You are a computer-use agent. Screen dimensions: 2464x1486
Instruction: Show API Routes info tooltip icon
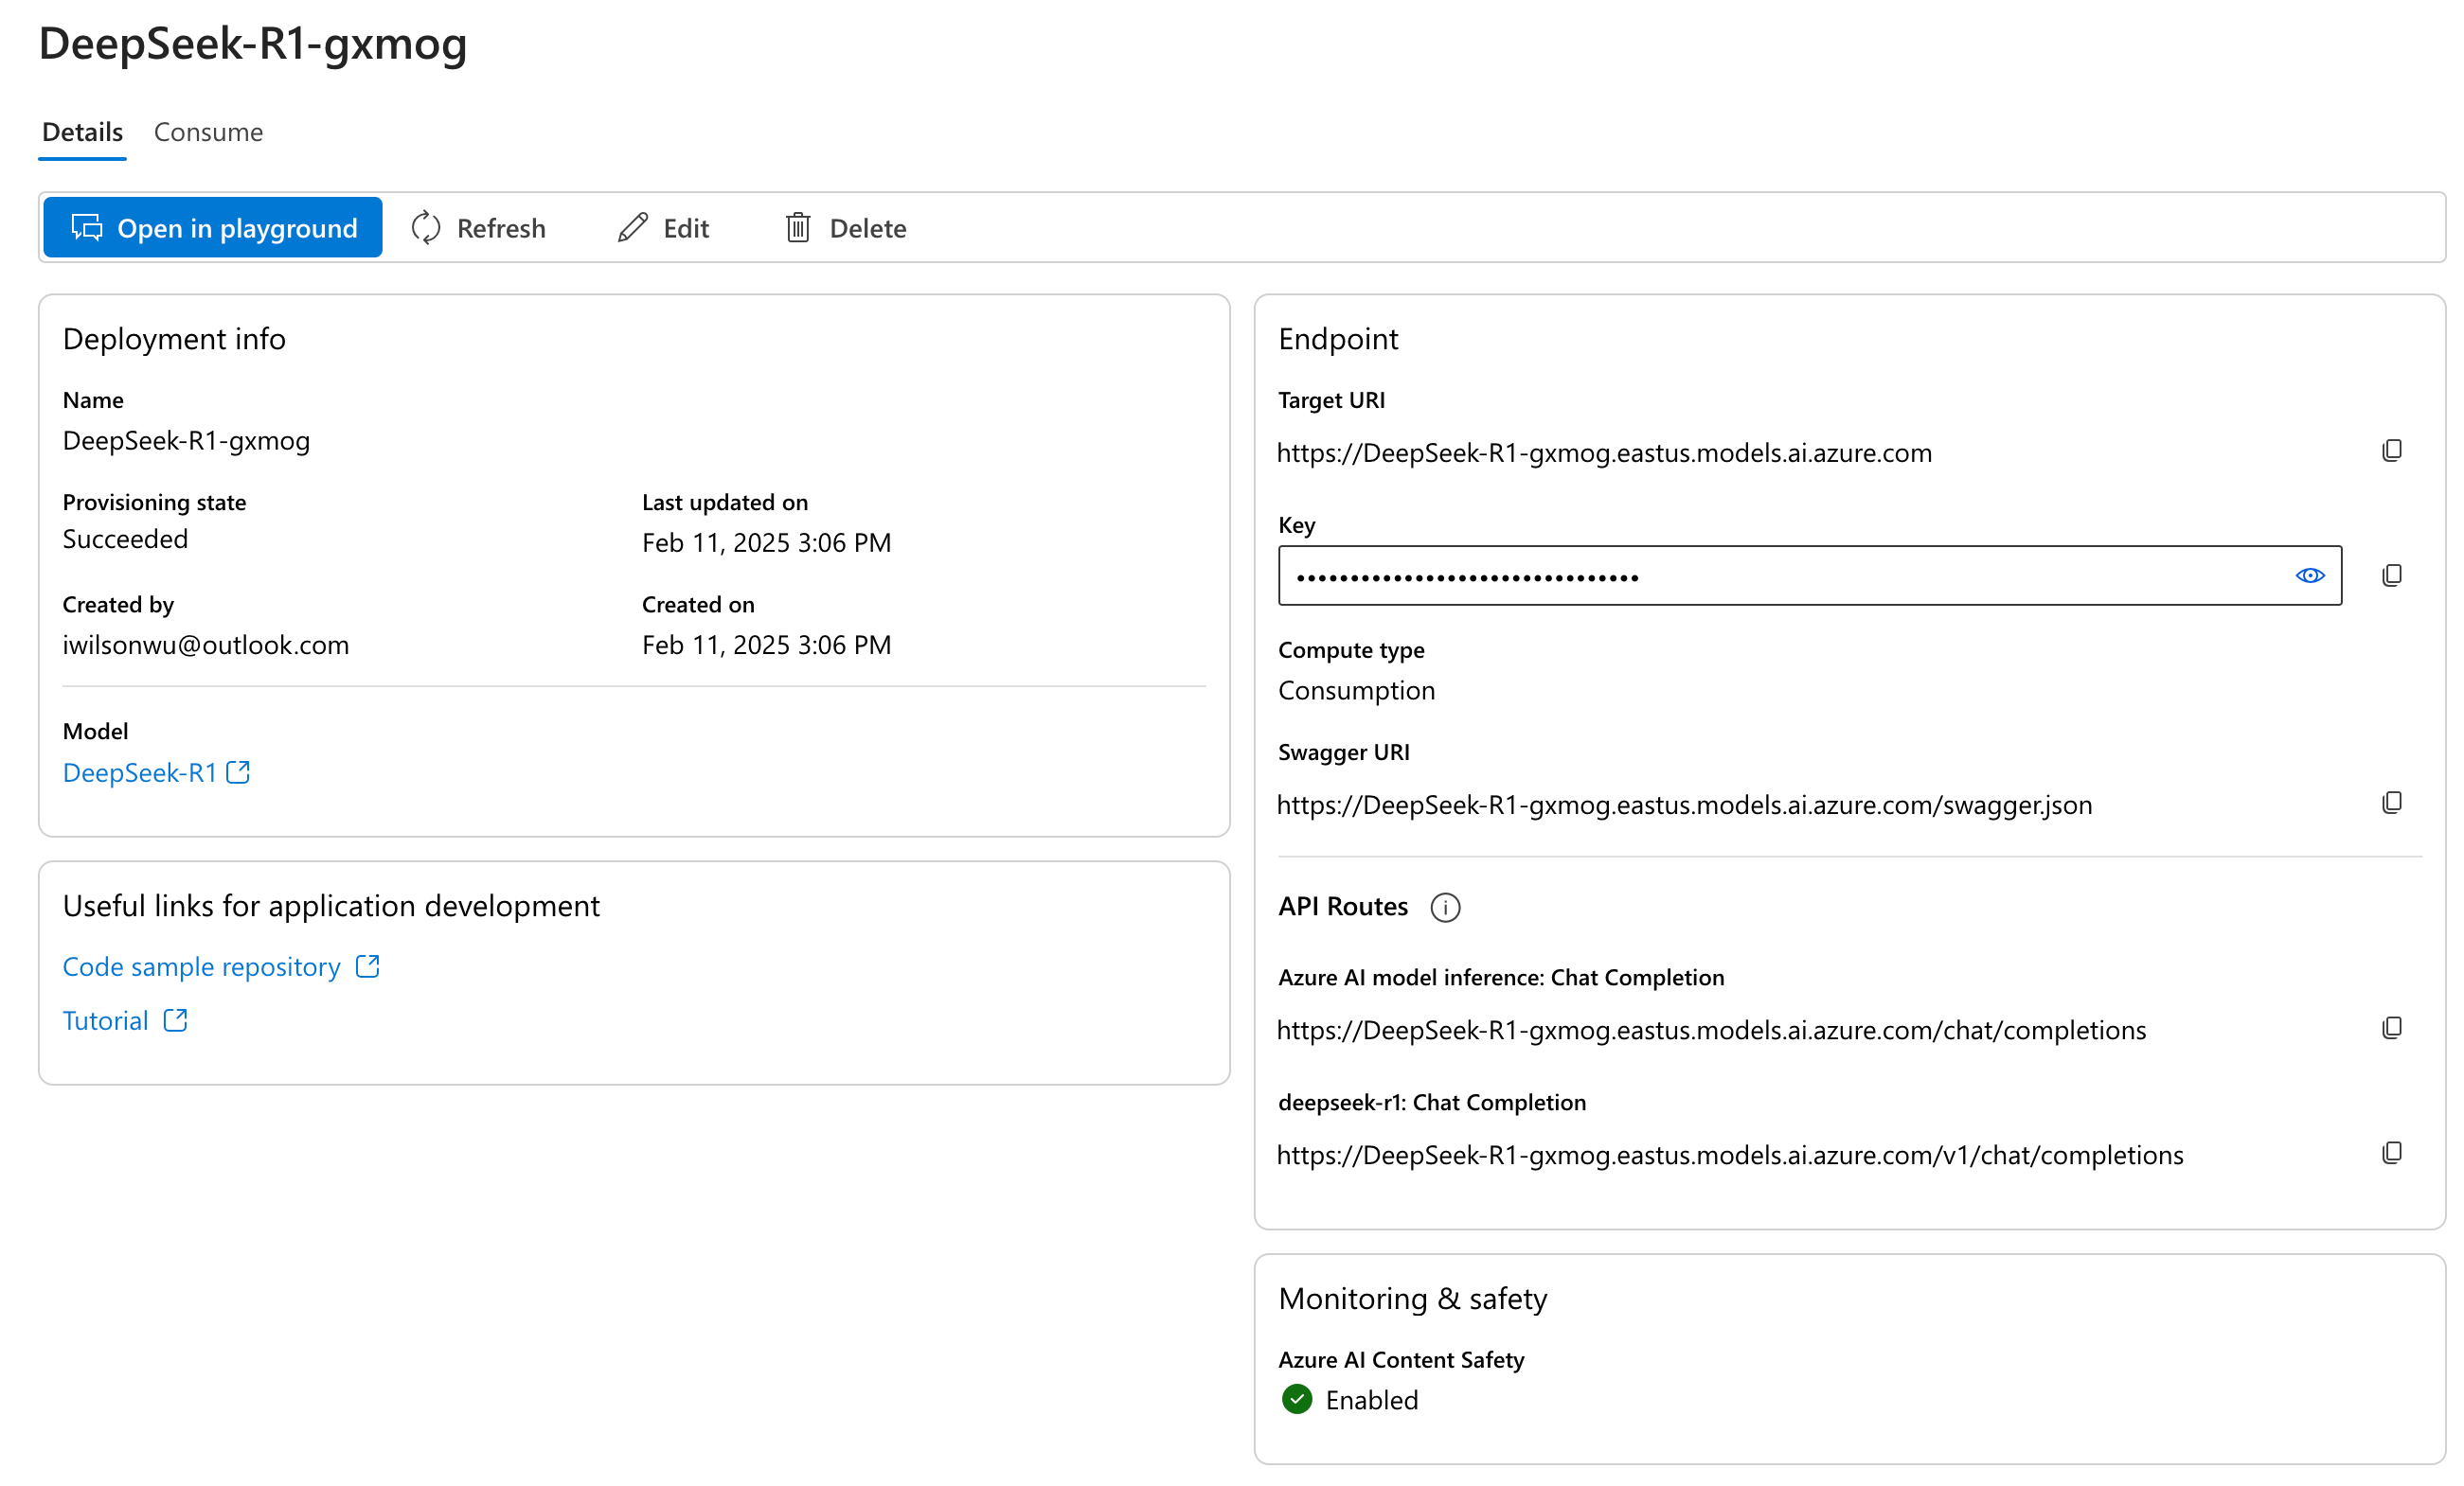click(1445, 908)
